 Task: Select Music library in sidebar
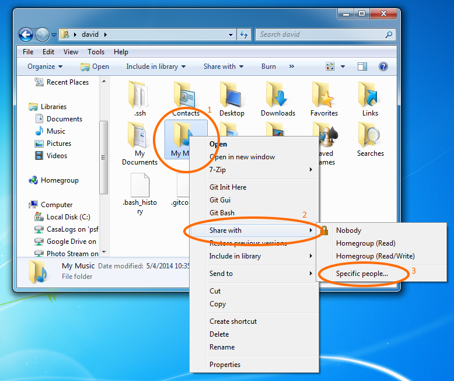point(50,131)
